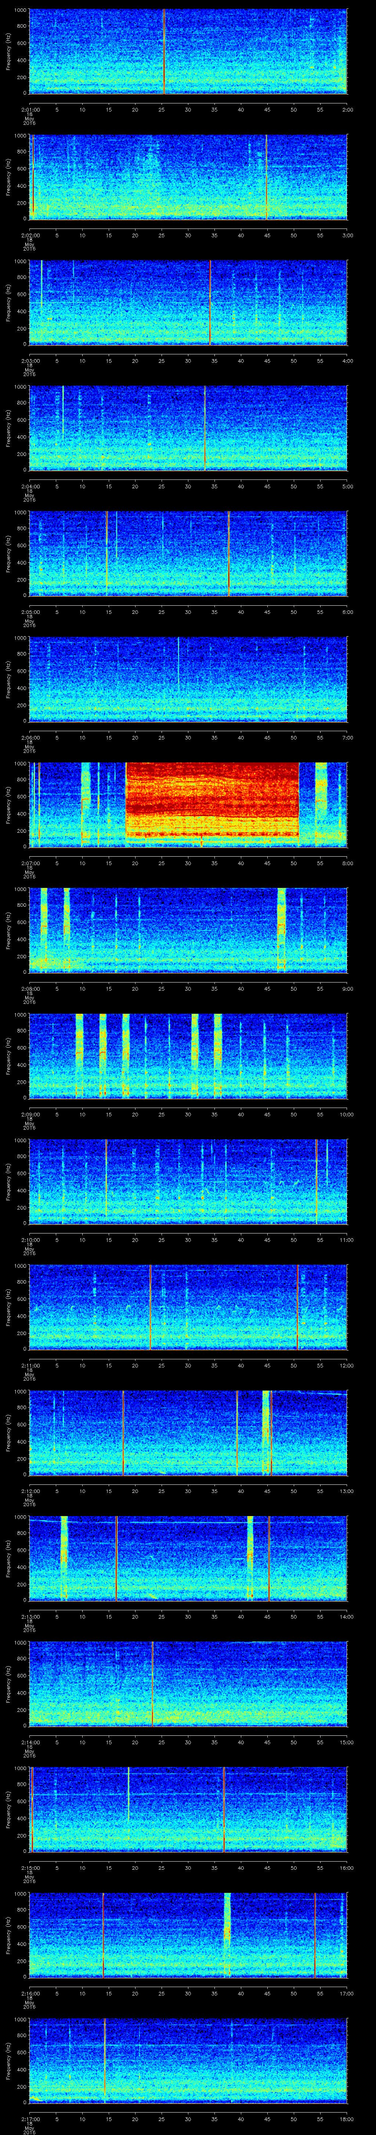Click the '2:08:00' start time label
This screenshot has height=2135, width=376.
30,988
